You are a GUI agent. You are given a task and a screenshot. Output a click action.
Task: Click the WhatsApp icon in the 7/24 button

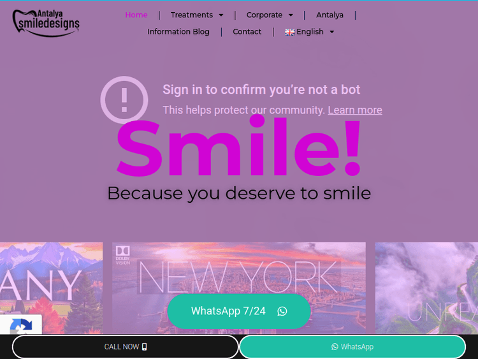click(282, 311)
